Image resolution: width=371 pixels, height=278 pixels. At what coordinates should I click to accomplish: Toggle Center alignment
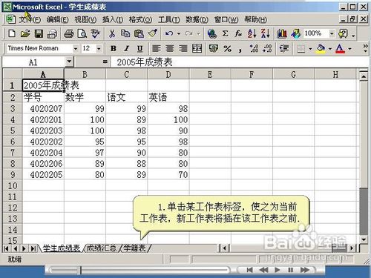(x=170, y=48)
